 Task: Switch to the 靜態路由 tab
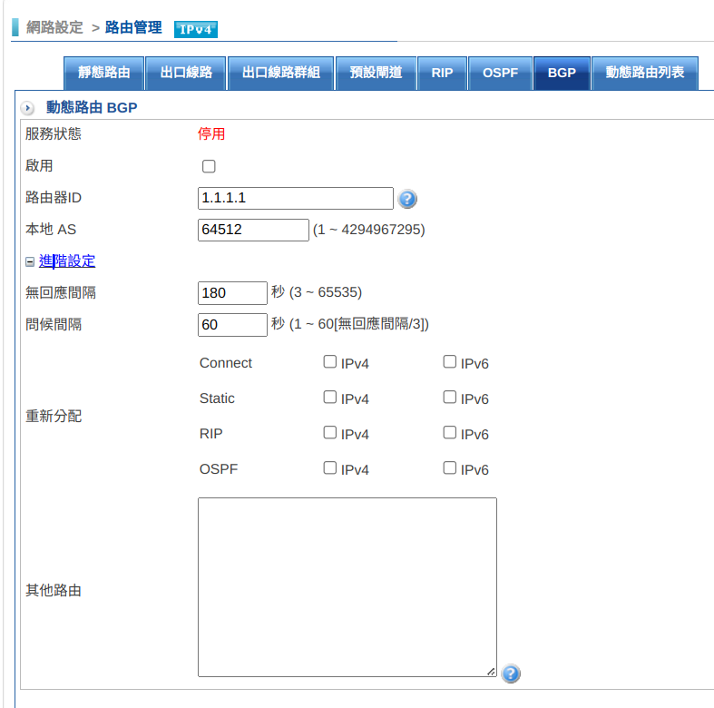click(104, 73)
